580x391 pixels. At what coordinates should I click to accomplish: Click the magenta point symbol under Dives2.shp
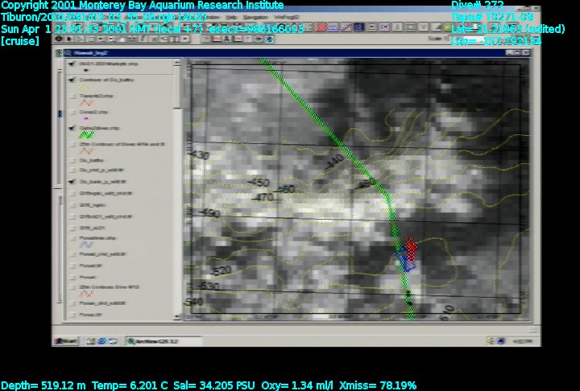click(85, 119)
